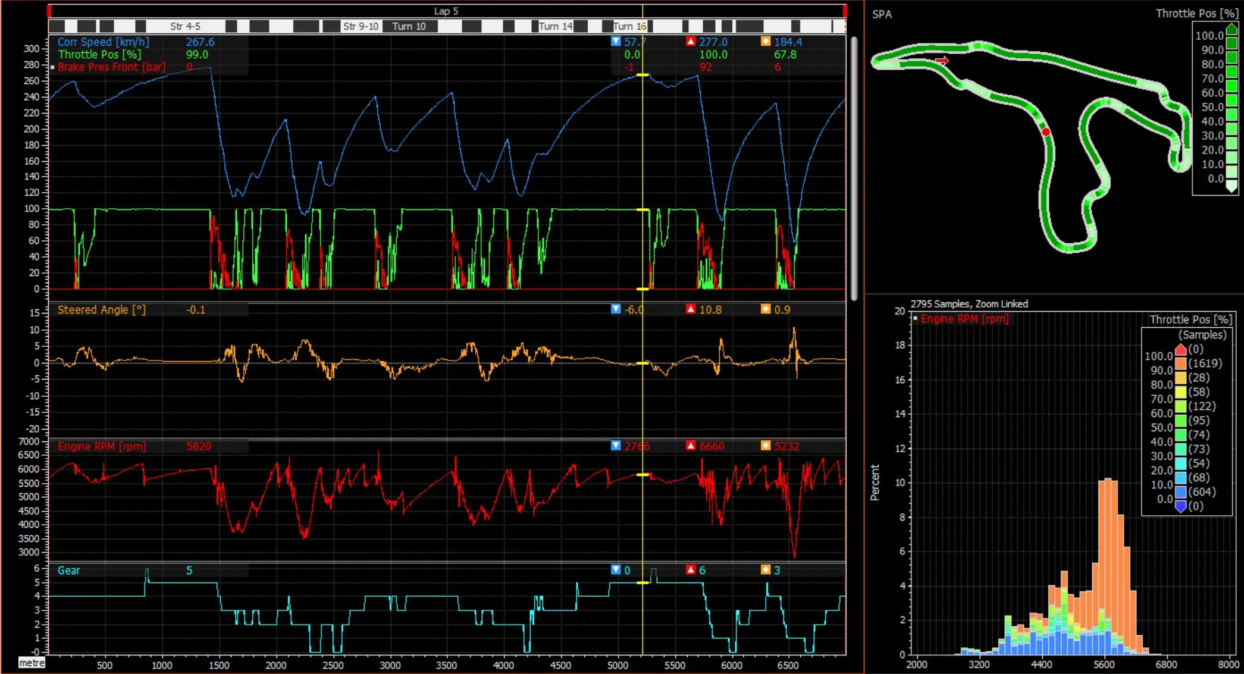This screenshot has height=674, width=1244.
Task: Click the SPA track name label
Action: click(x=880, y=14)
